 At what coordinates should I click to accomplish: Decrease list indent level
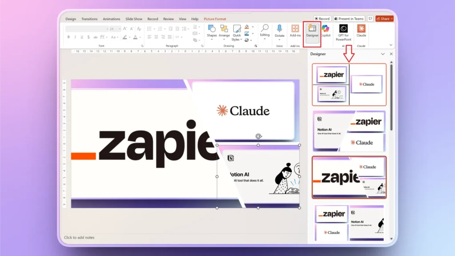click(170, 29)
